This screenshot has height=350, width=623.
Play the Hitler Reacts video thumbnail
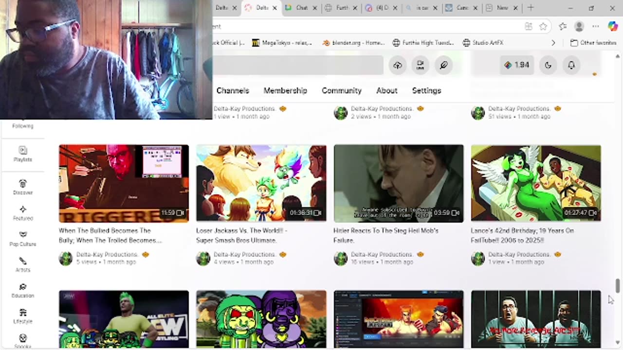coord(399,183)
